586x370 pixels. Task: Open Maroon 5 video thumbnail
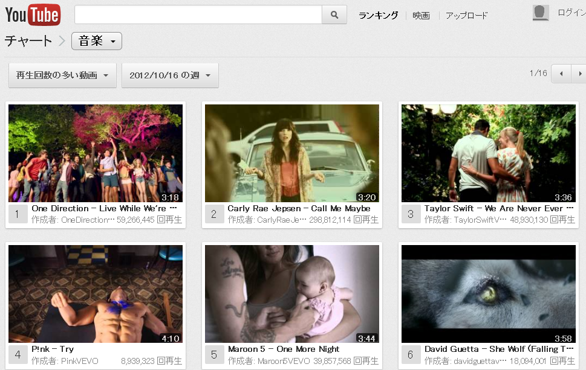(x=292, y=294)
